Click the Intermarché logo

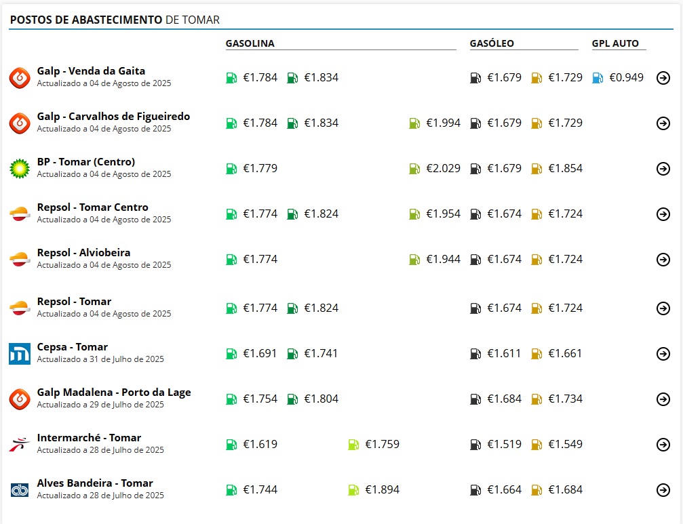pyautogui.click(x=20, y=445)
